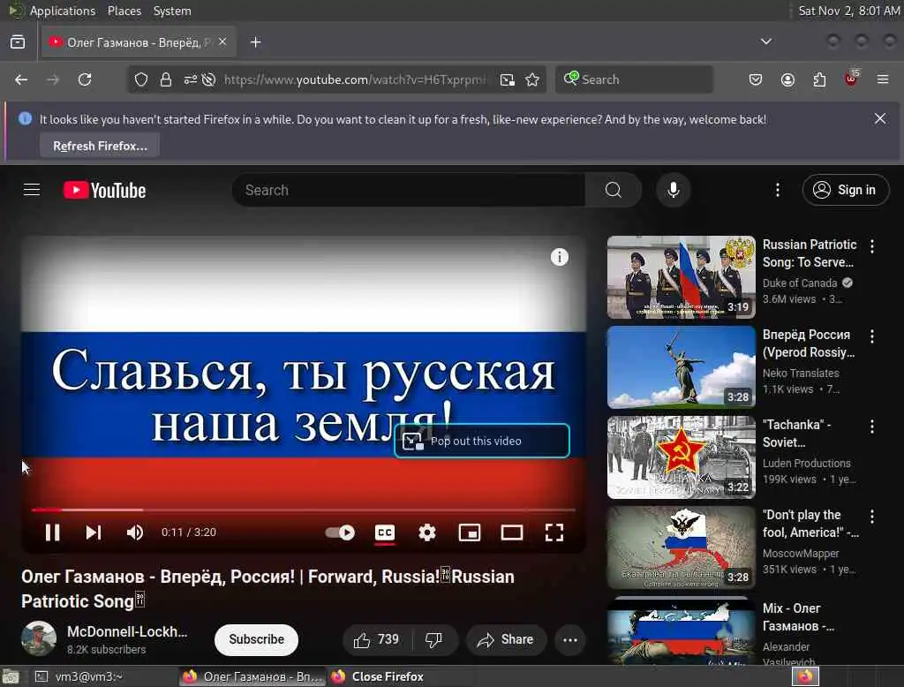904x687 pixels.
Task: Open options for "Tachanka" video
Action: pyautogui.click(x=872, y=427)
